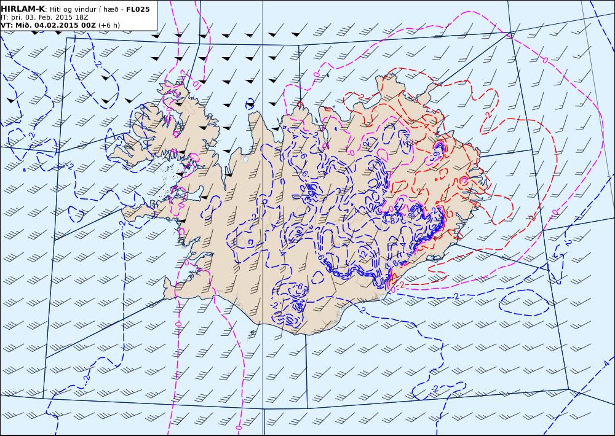The height and width of the screenshot is (436, 615).
Task: Click the 'VT: Mið. 04.02.2015 00Z' valid time
Action: (x=48, y=25)
